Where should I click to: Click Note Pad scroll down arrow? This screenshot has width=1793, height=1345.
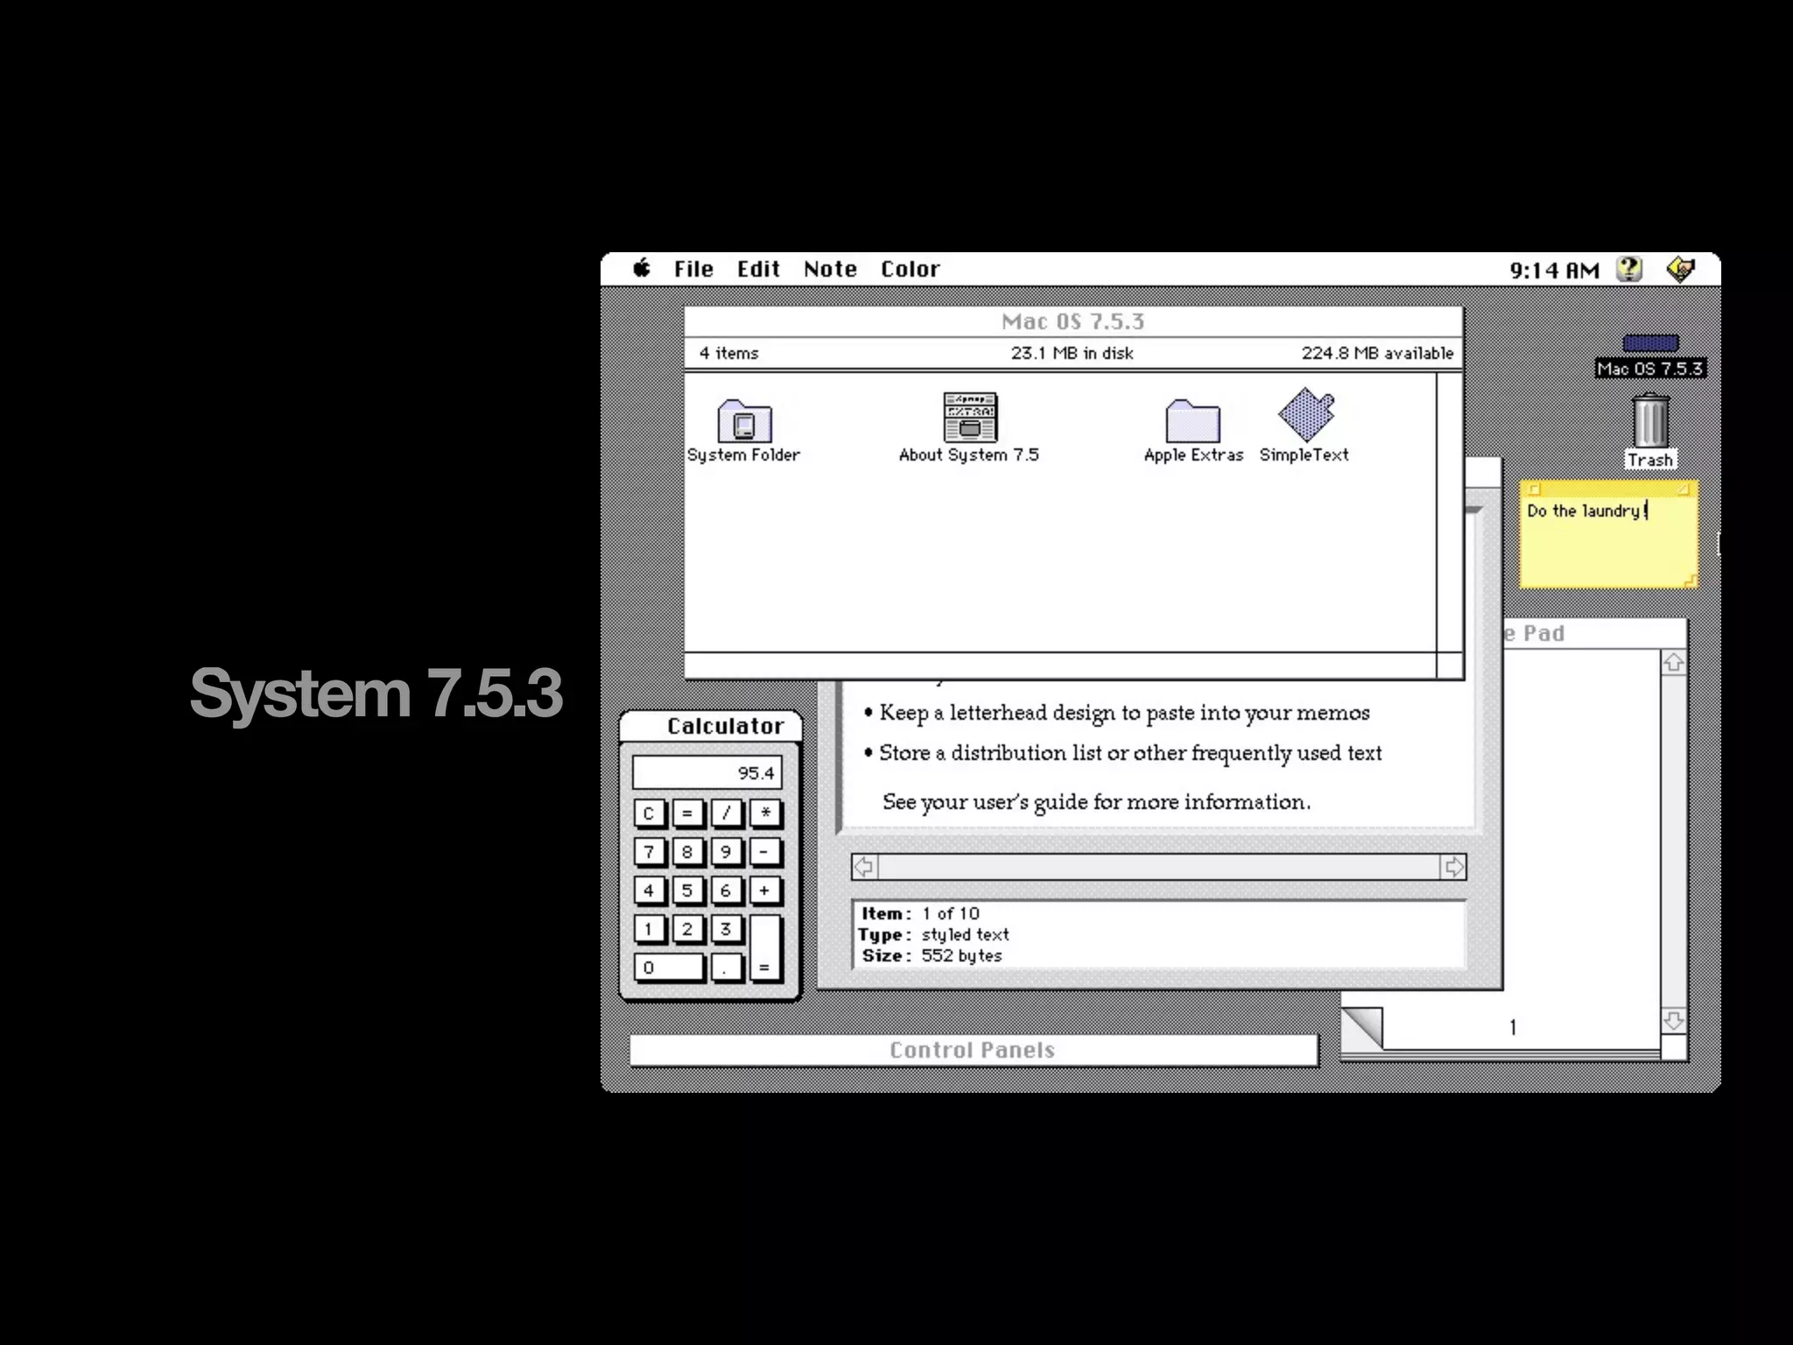[x=1673, y=1021]
